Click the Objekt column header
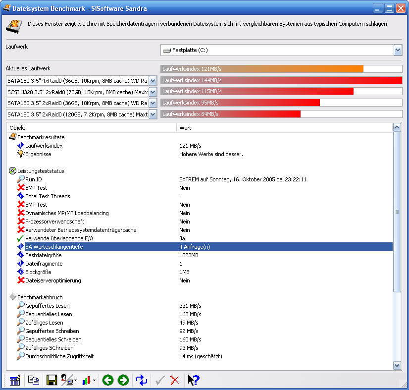 pos(92,128)
